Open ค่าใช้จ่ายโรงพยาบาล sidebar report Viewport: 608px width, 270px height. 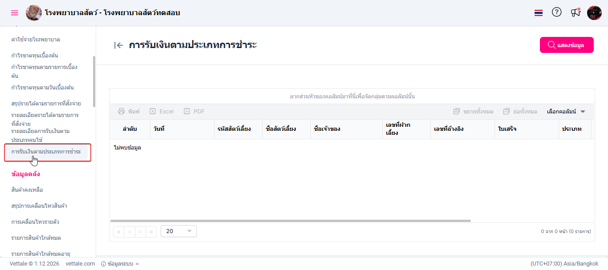coord(36,40)
